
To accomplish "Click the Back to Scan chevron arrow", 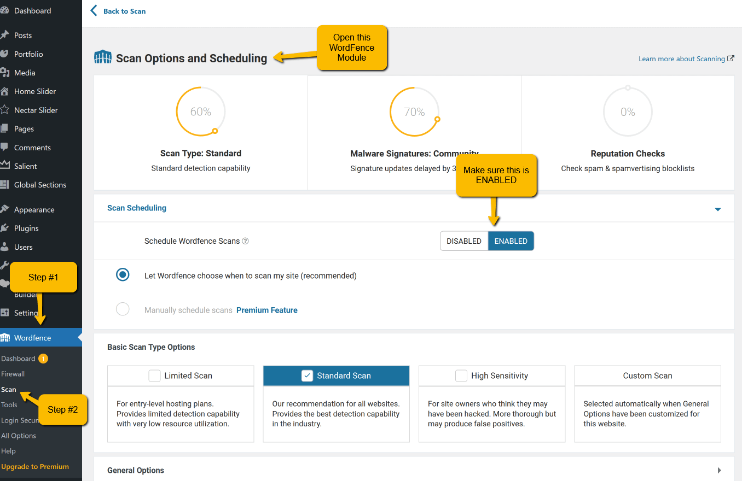I will pyautogui.click(x=94, y=11).
